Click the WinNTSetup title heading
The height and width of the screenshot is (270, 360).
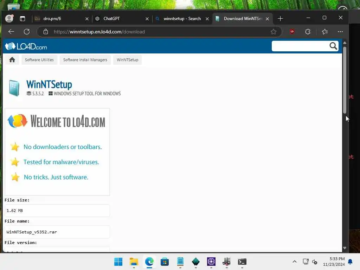[49, 84]
